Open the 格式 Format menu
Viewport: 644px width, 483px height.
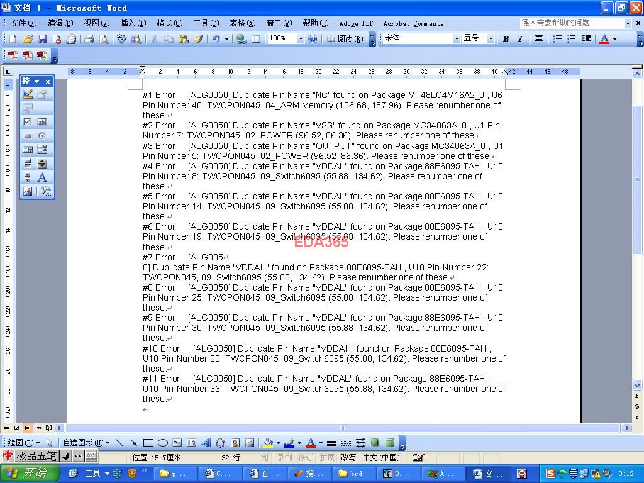[x=170, y=23]
